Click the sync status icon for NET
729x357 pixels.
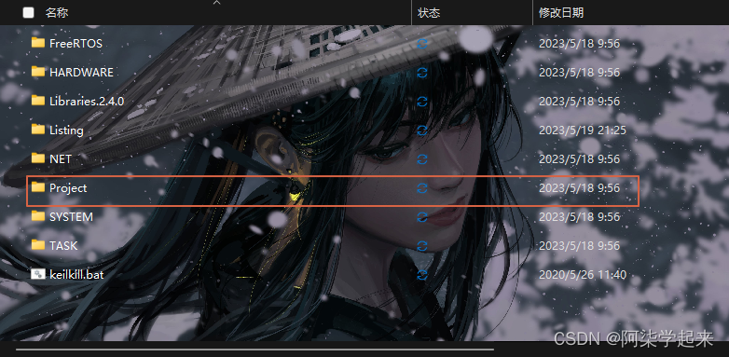422,159
